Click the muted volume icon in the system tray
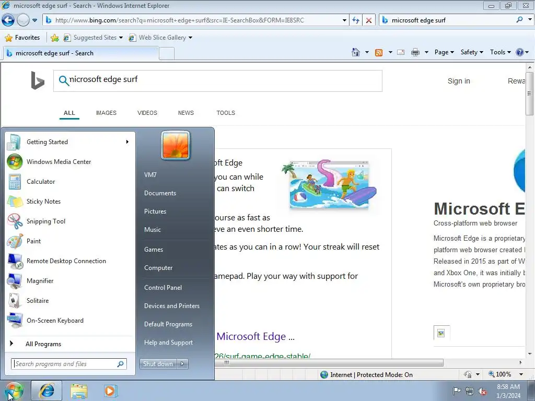535x401 pixels. 482,391
